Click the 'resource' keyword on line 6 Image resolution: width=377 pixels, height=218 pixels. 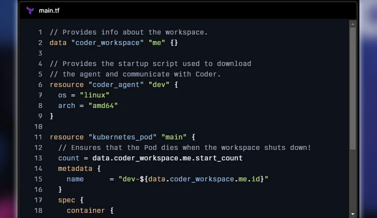click(x=67, y=85)
